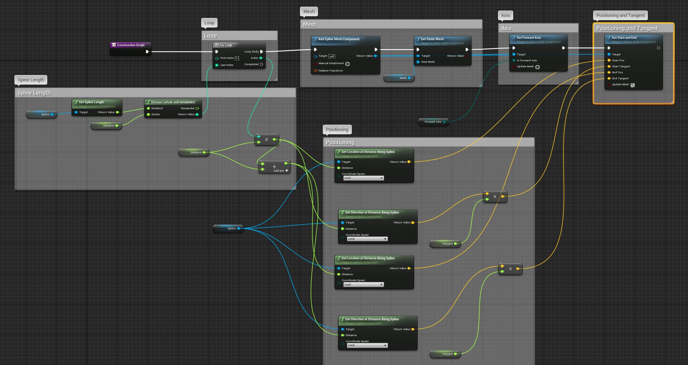Select the upper Tangent variable node
The width and height of the screenshot is (688, 365).
pos(445,243)
